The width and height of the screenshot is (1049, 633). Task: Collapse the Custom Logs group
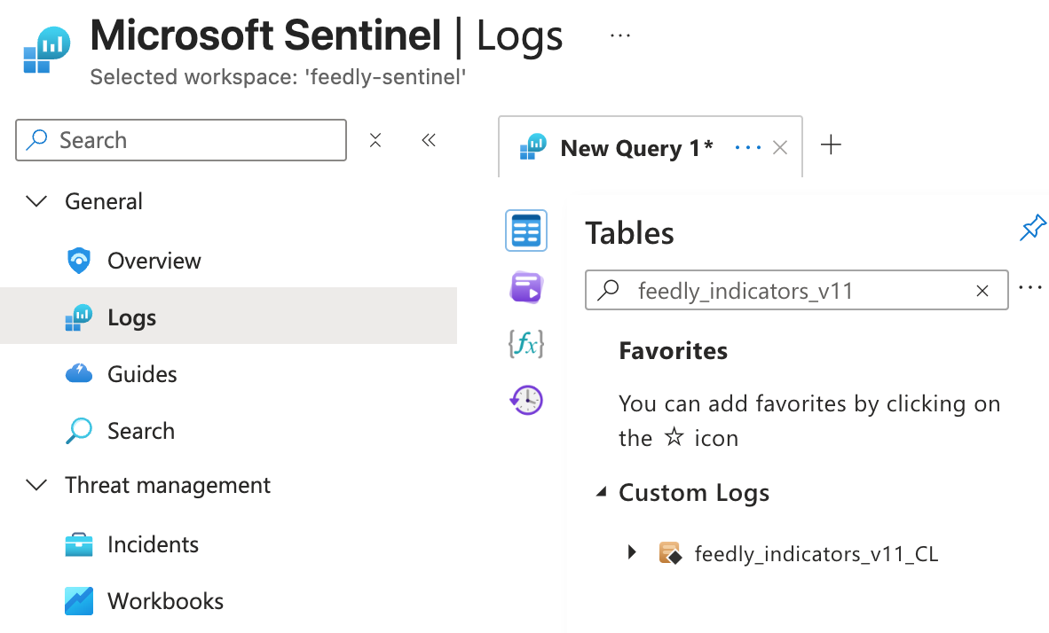603,493
